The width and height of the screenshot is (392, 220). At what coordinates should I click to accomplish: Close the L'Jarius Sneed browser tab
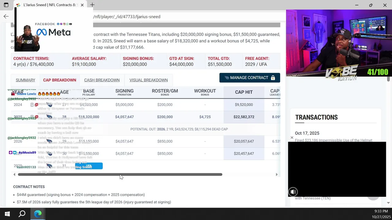point(82,5)
